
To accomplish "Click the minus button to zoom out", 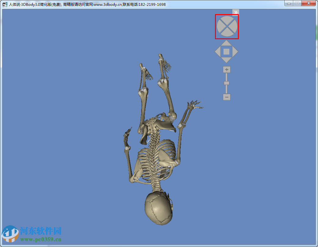I will tap(226, 97).
